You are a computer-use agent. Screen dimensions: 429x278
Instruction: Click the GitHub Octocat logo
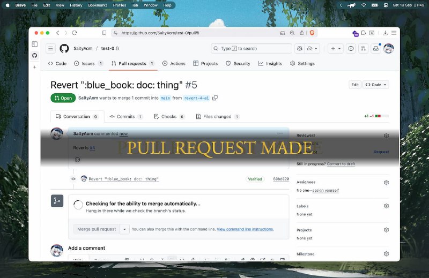click(64, 48)
